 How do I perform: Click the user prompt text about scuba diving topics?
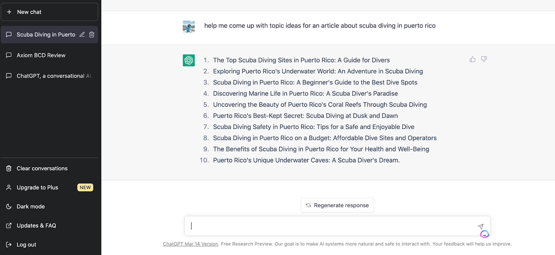[x=320, y=26]
